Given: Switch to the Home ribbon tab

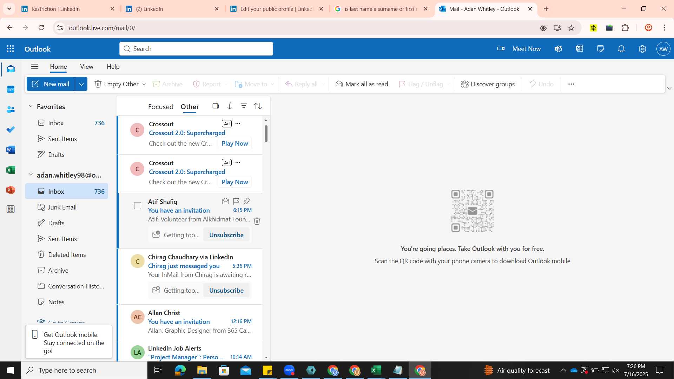Looking at the screenshot, I should click(x=58, y=67).
